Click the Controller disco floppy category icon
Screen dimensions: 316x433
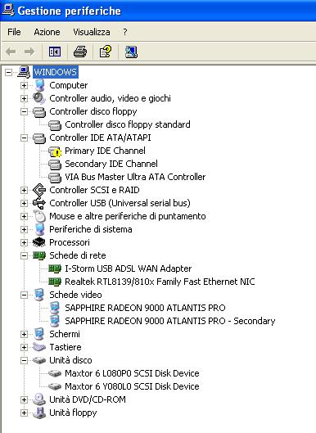[39, 111]
